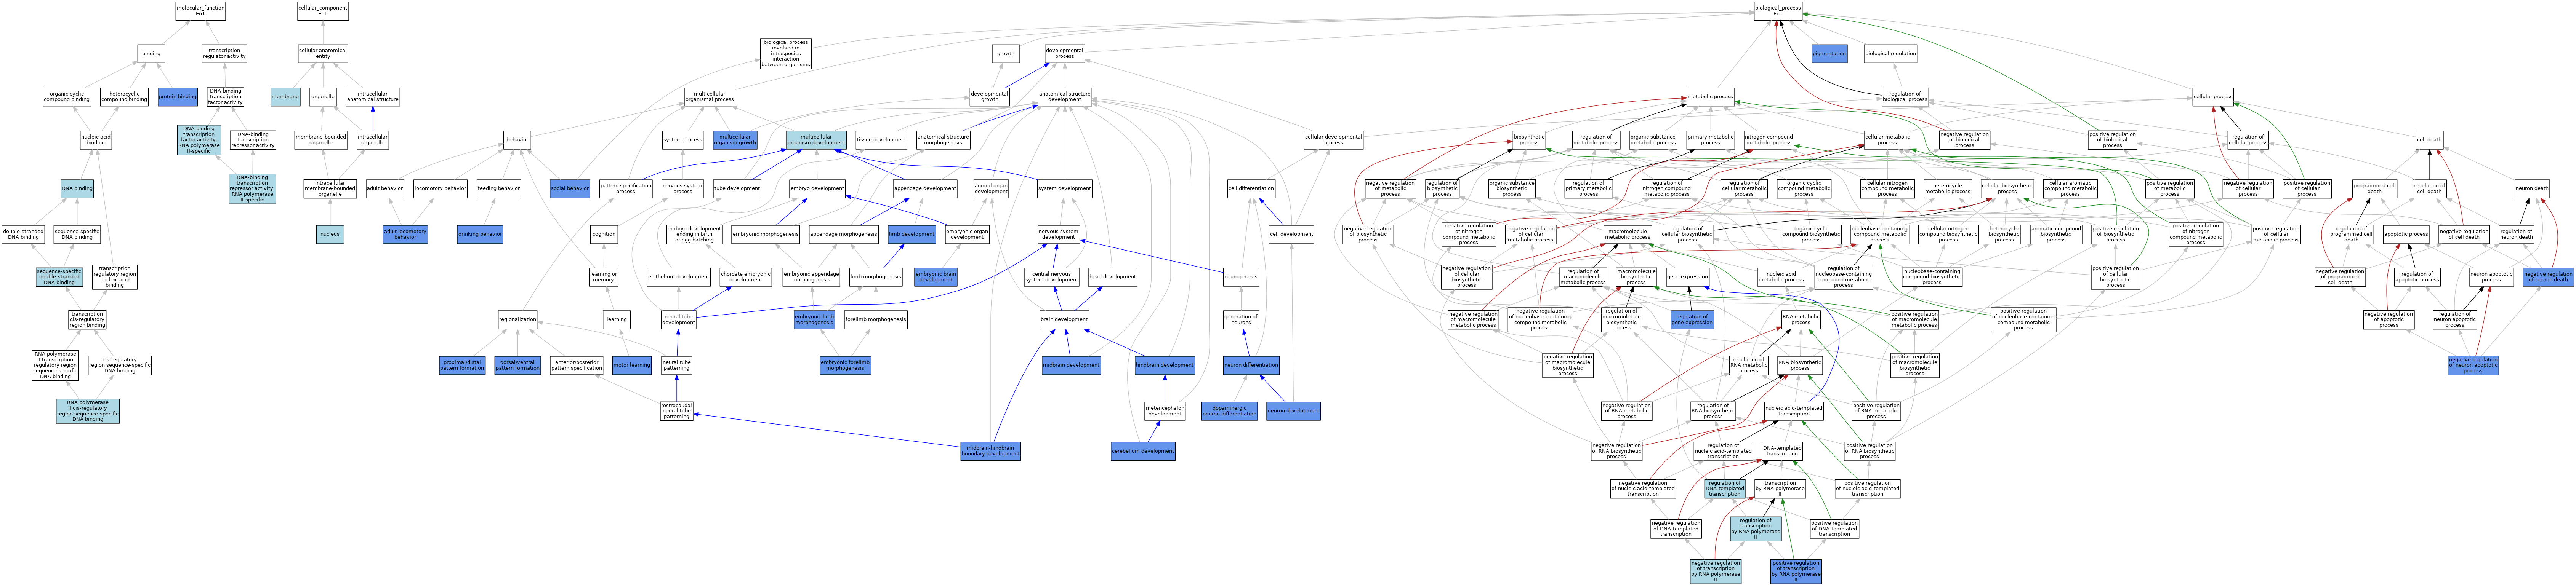Screen dimensions: 2576x586
Task: Select the 'embryonic brain development' node
Action: [936, 277]
